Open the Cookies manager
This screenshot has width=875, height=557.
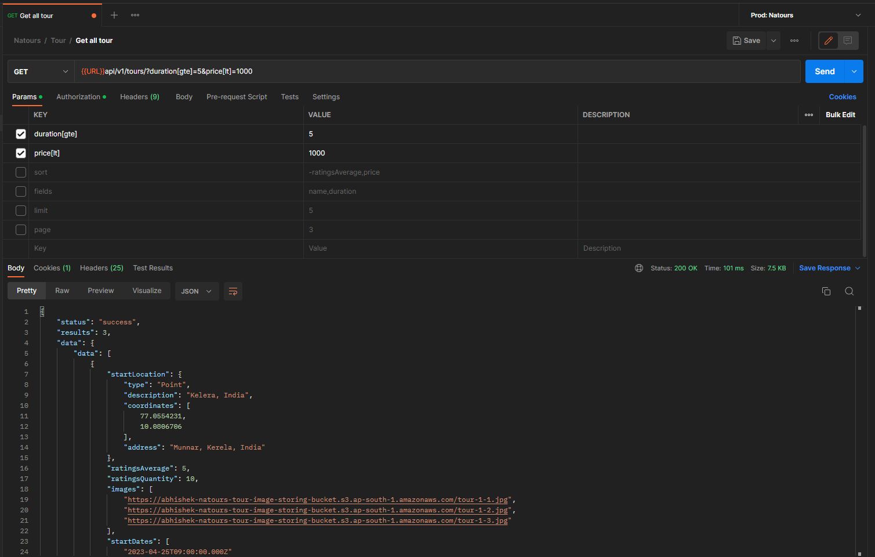click(x=842, y=96)
